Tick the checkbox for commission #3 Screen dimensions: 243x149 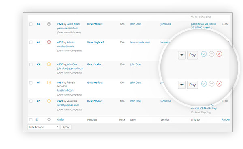click(31, 24)
